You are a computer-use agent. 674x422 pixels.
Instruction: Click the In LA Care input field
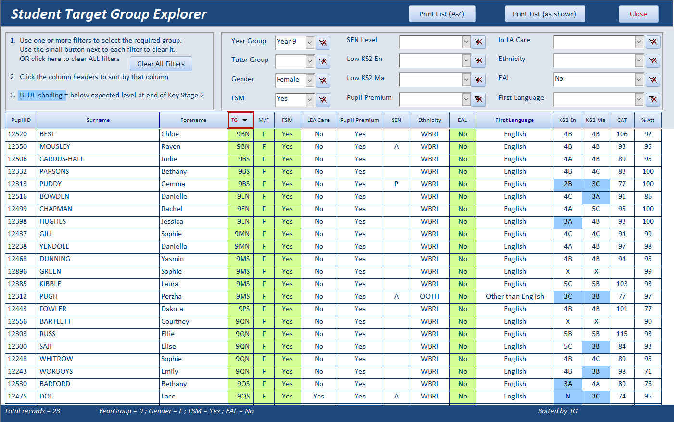(x=594, y=42)
